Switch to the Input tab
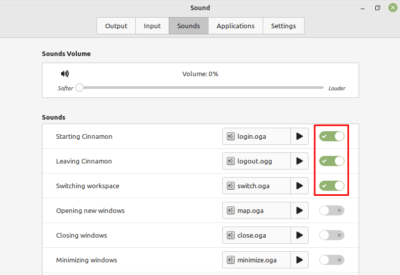This screenshot has height=275, width=400. (153, 26)
